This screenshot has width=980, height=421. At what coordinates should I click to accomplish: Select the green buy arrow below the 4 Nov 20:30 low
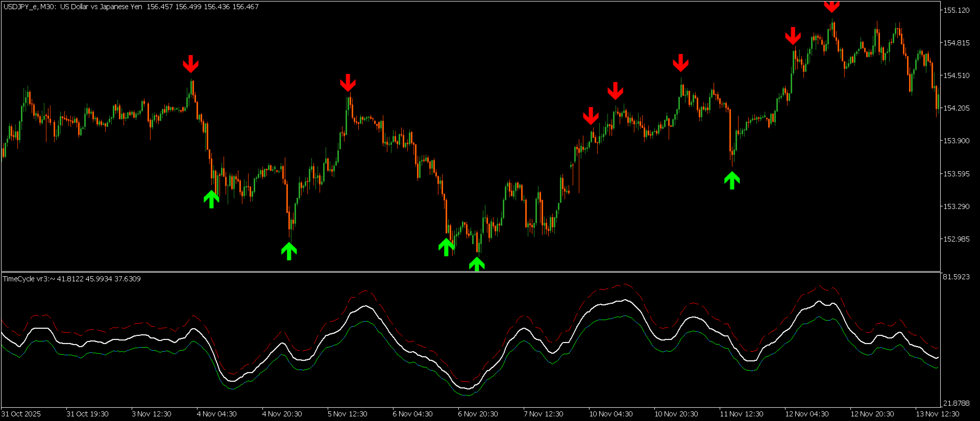pos(289,251)
